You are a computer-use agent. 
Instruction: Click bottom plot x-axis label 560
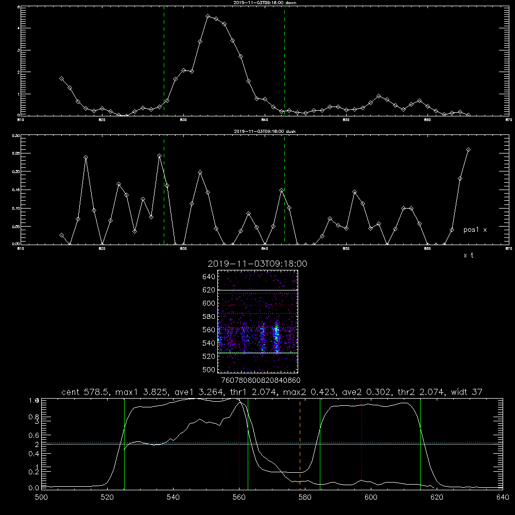point(239,497)
